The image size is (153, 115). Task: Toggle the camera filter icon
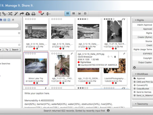point(1,20)
